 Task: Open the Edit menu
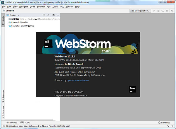pyautogui.click(x=9, y=7)
